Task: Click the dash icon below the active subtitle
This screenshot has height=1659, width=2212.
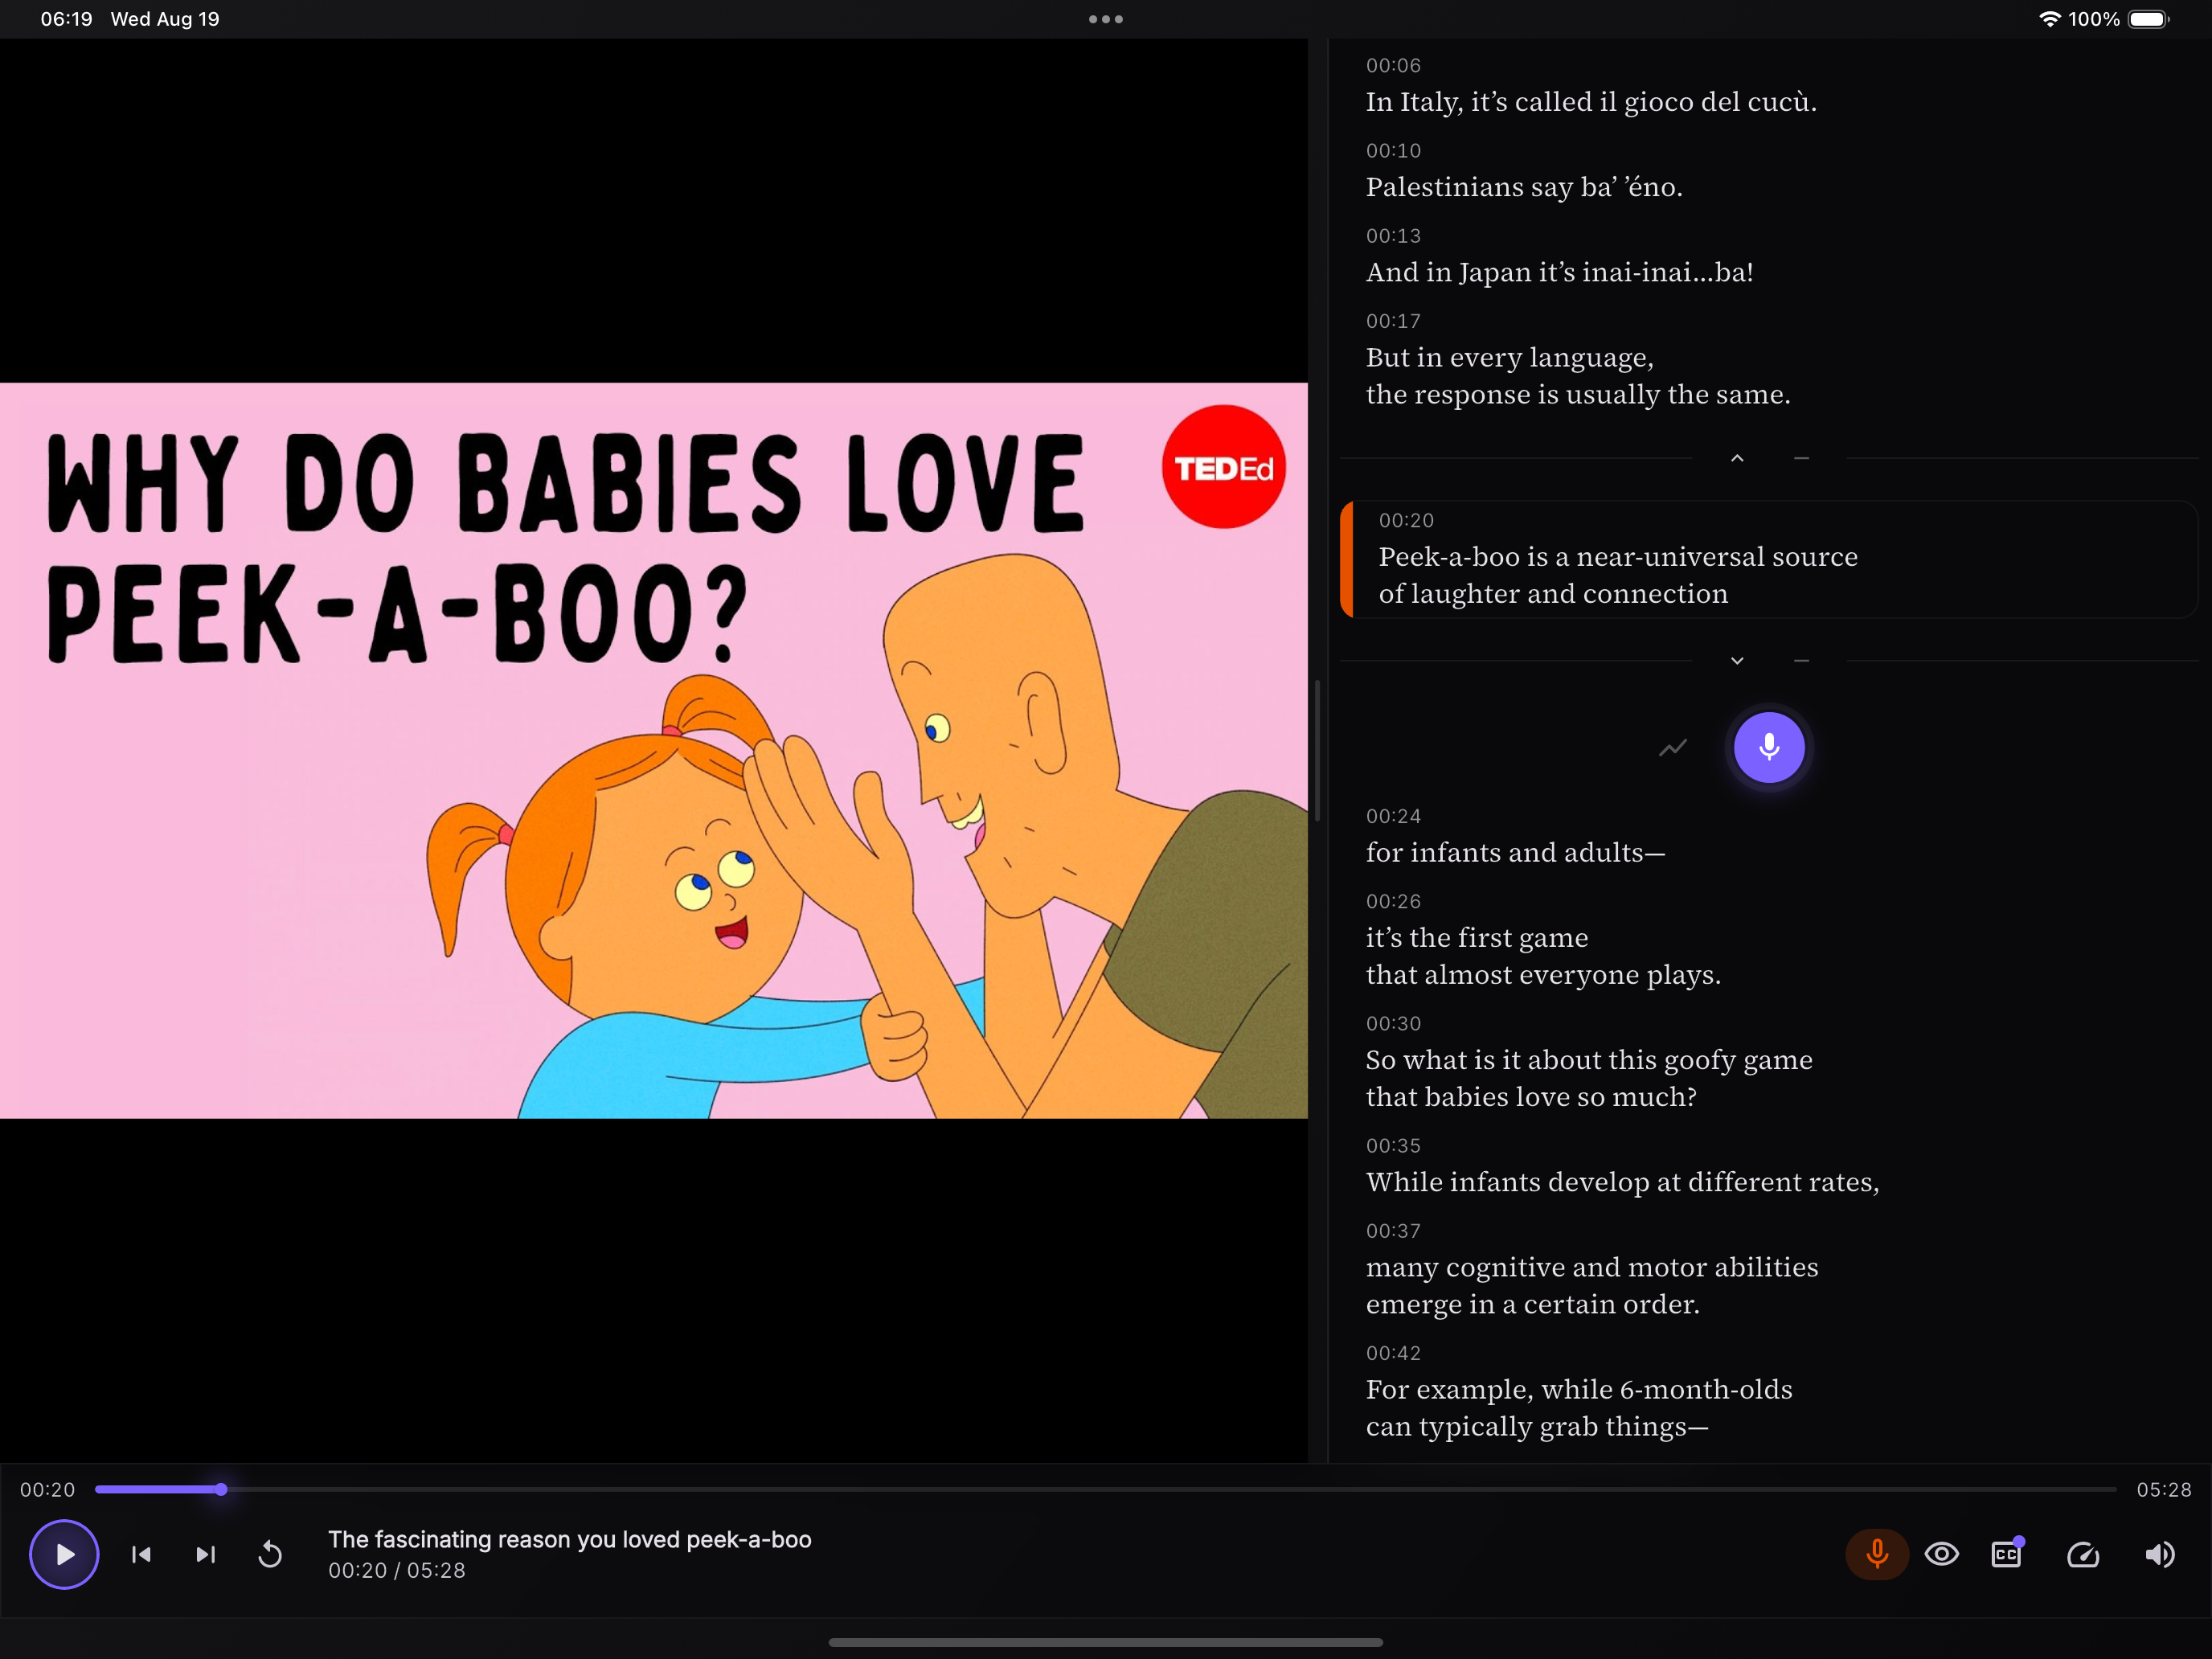Action: [1801, 661]
